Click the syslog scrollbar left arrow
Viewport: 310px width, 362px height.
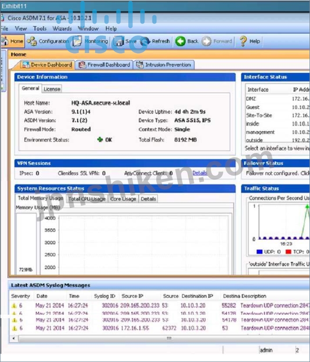click(14, 338)
